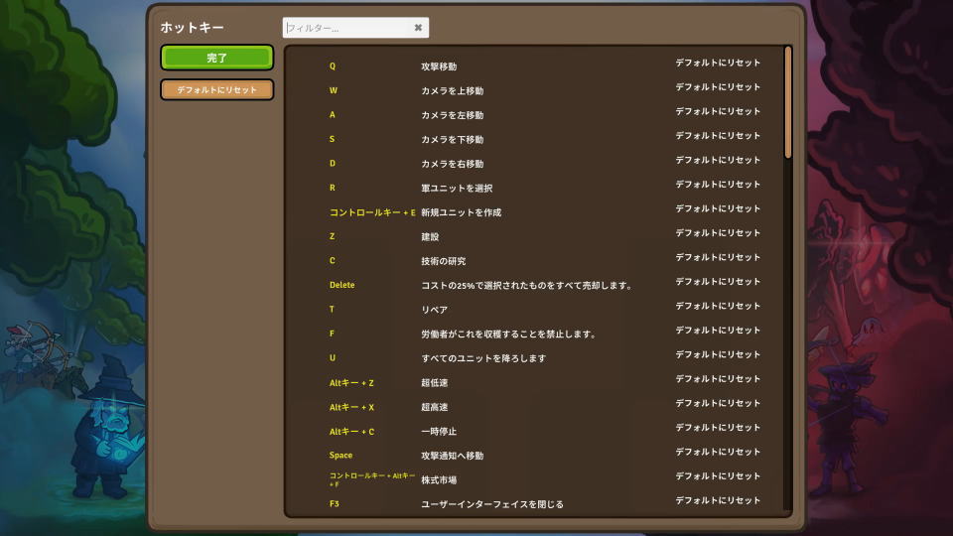Viewport: 953px width, 536px height.
Task: Select the Delete key binding entry
Action: (x=341, y=285)
